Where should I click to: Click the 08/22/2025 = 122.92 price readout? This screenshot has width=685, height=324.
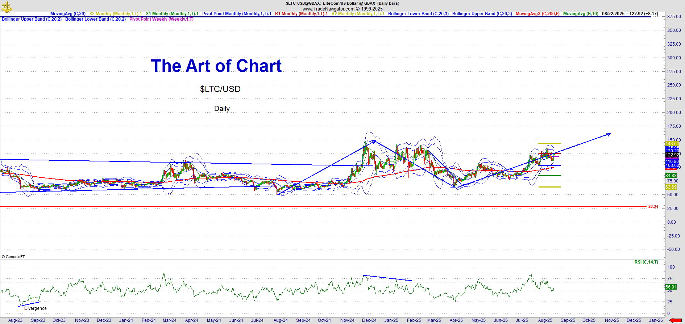(x=630, y=14)
